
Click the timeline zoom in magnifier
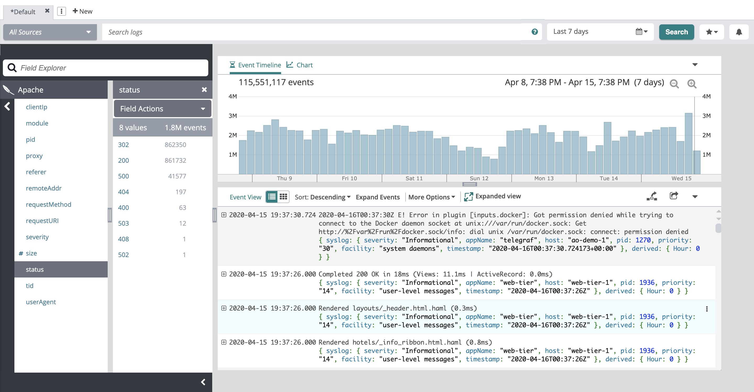pos(692,84)
